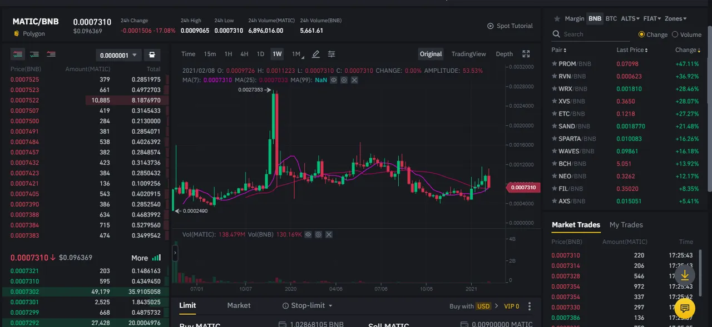This screenshot has width=712, height=327.
Task: Select the Limit order tab
Action: click(x=187, y=305)
